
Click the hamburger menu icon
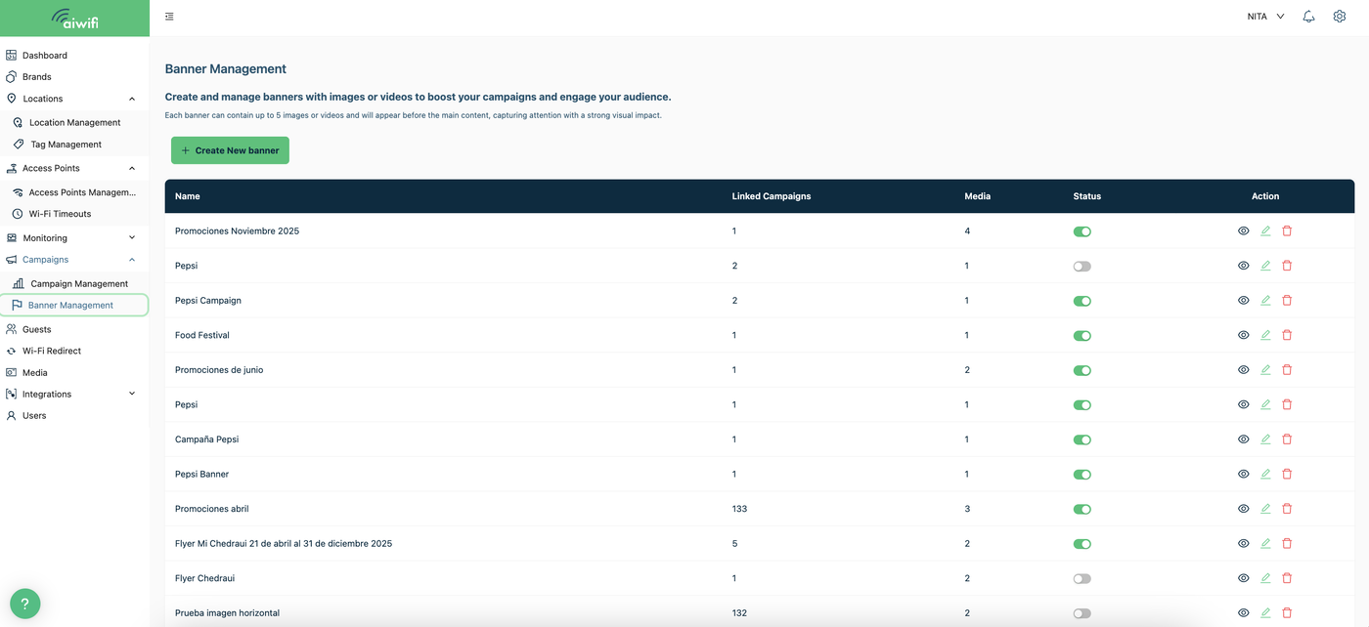[170, 17]
